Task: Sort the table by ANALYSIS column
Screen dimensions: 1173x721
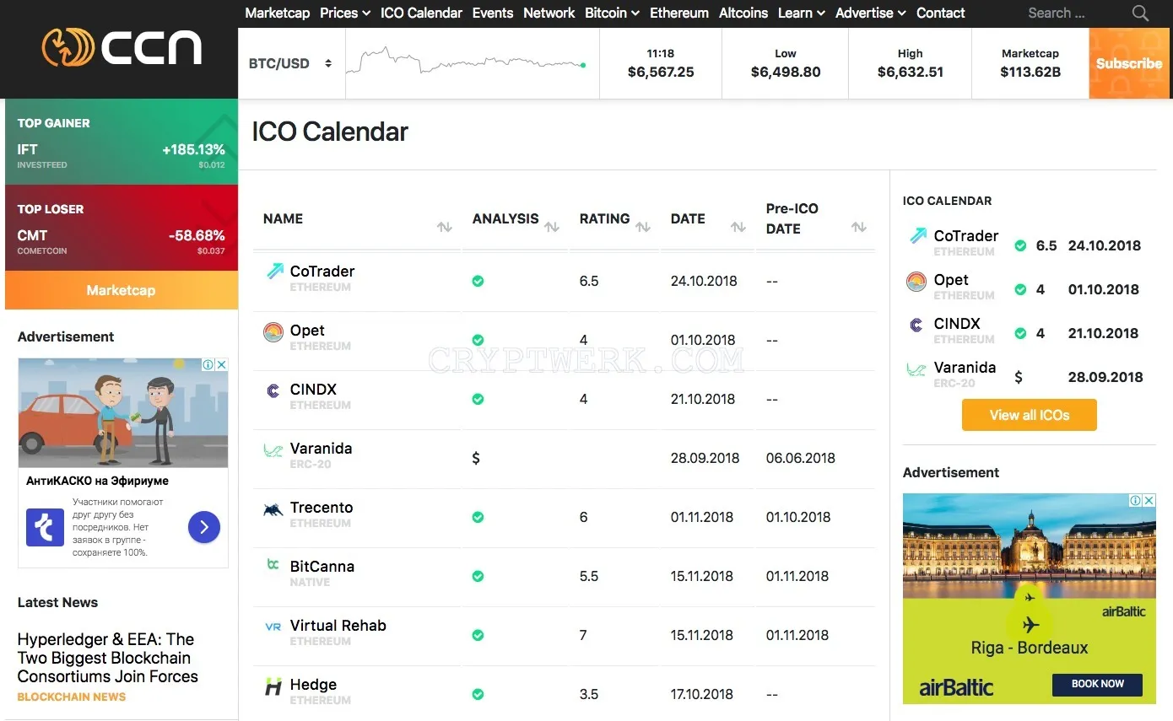Action: pyautogui.click(x=552, y=227)
